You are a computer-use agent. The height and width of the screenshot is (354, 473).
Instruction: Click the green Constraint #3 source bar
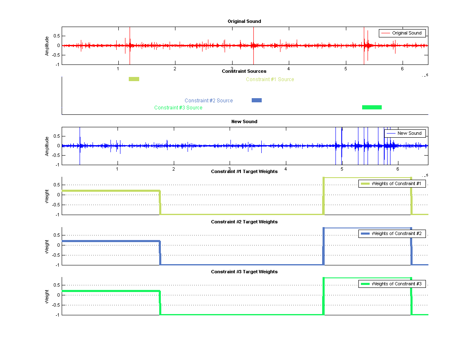point(372,107)
